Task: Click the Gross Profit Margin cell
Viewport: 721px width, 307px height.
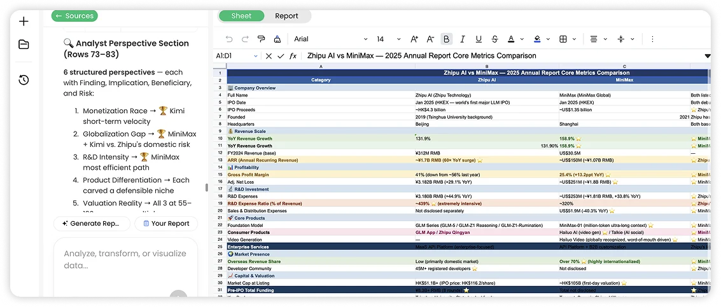Action: click(x=321, y=175)
